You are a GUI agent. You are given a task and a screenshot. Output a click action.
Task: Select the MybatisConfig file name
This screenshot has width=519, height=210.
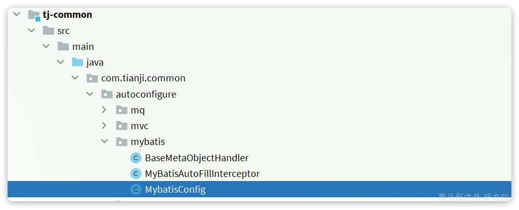click(x=175, y=190)
